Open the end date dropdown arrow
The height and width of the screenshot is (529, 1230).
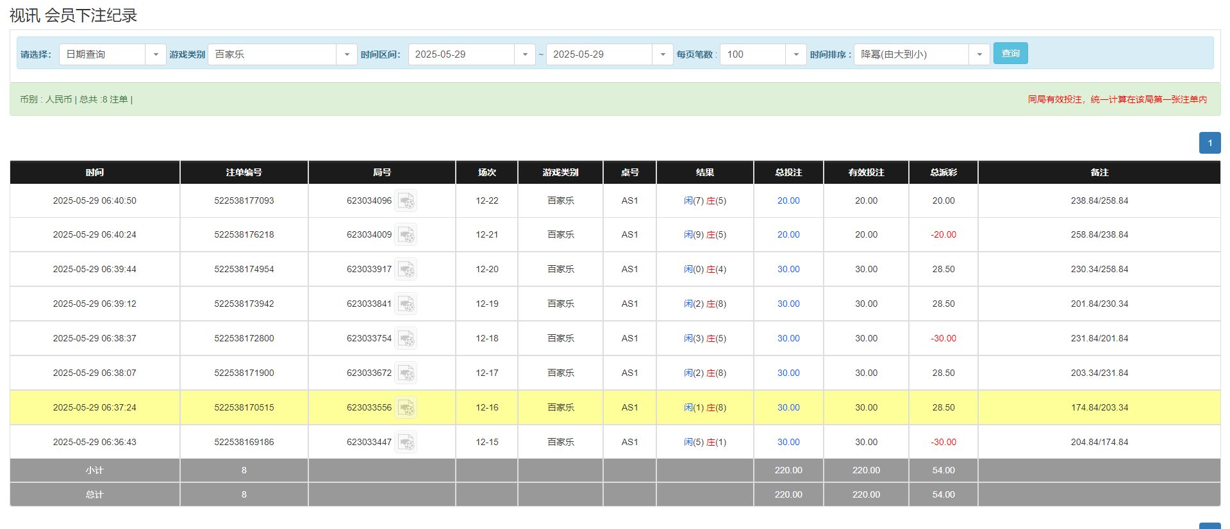pos(662,54)
